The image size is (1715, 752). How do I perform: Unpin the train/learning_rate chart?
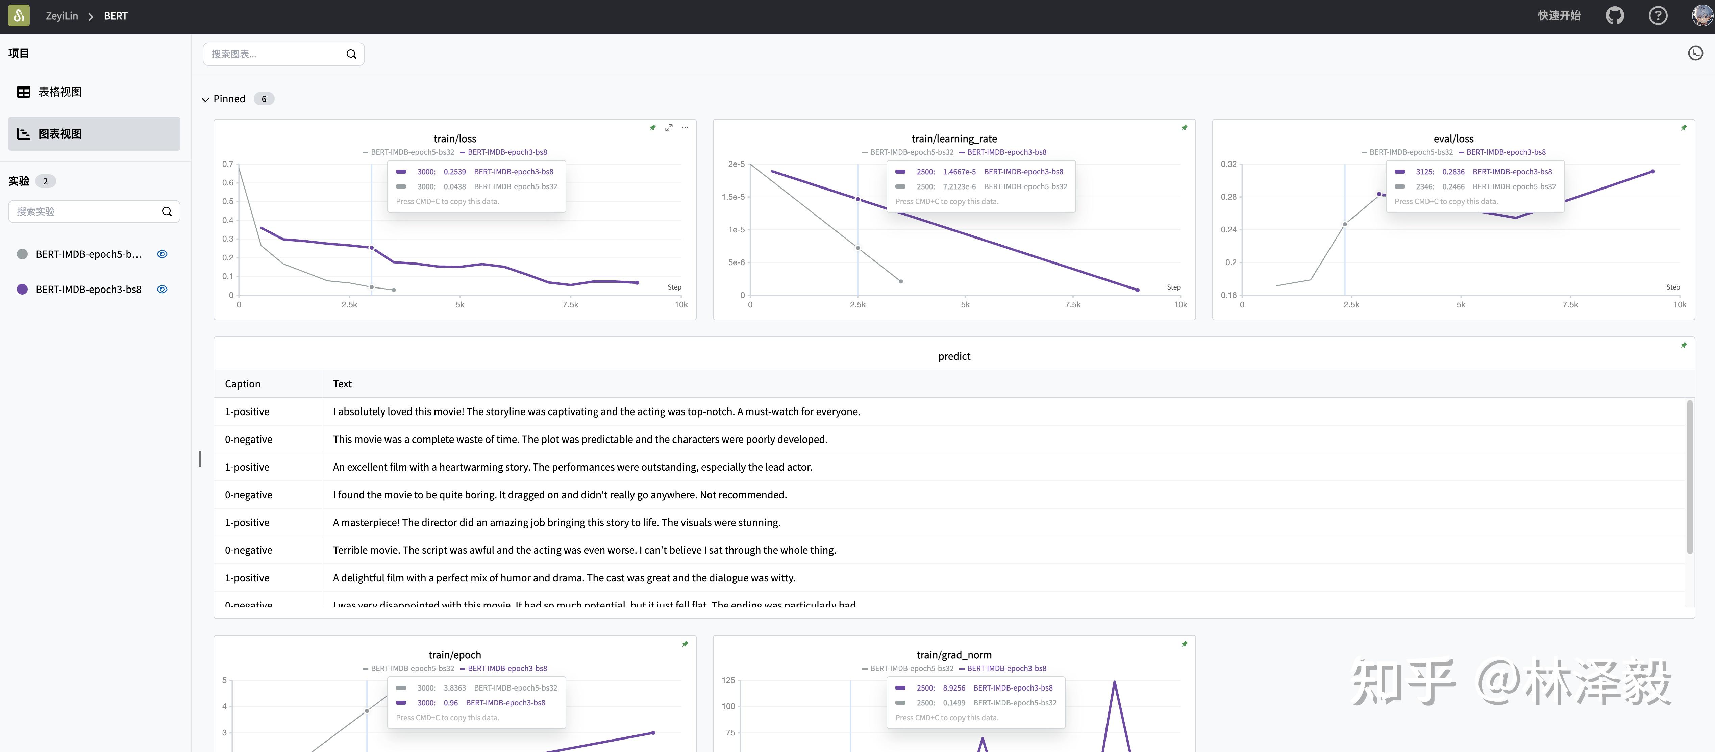pos(1185,128)
